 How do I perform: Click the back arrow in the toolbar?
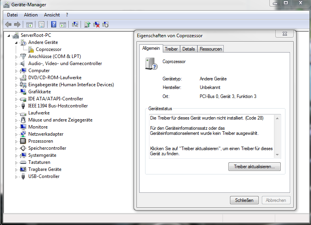tap(8, 24)
